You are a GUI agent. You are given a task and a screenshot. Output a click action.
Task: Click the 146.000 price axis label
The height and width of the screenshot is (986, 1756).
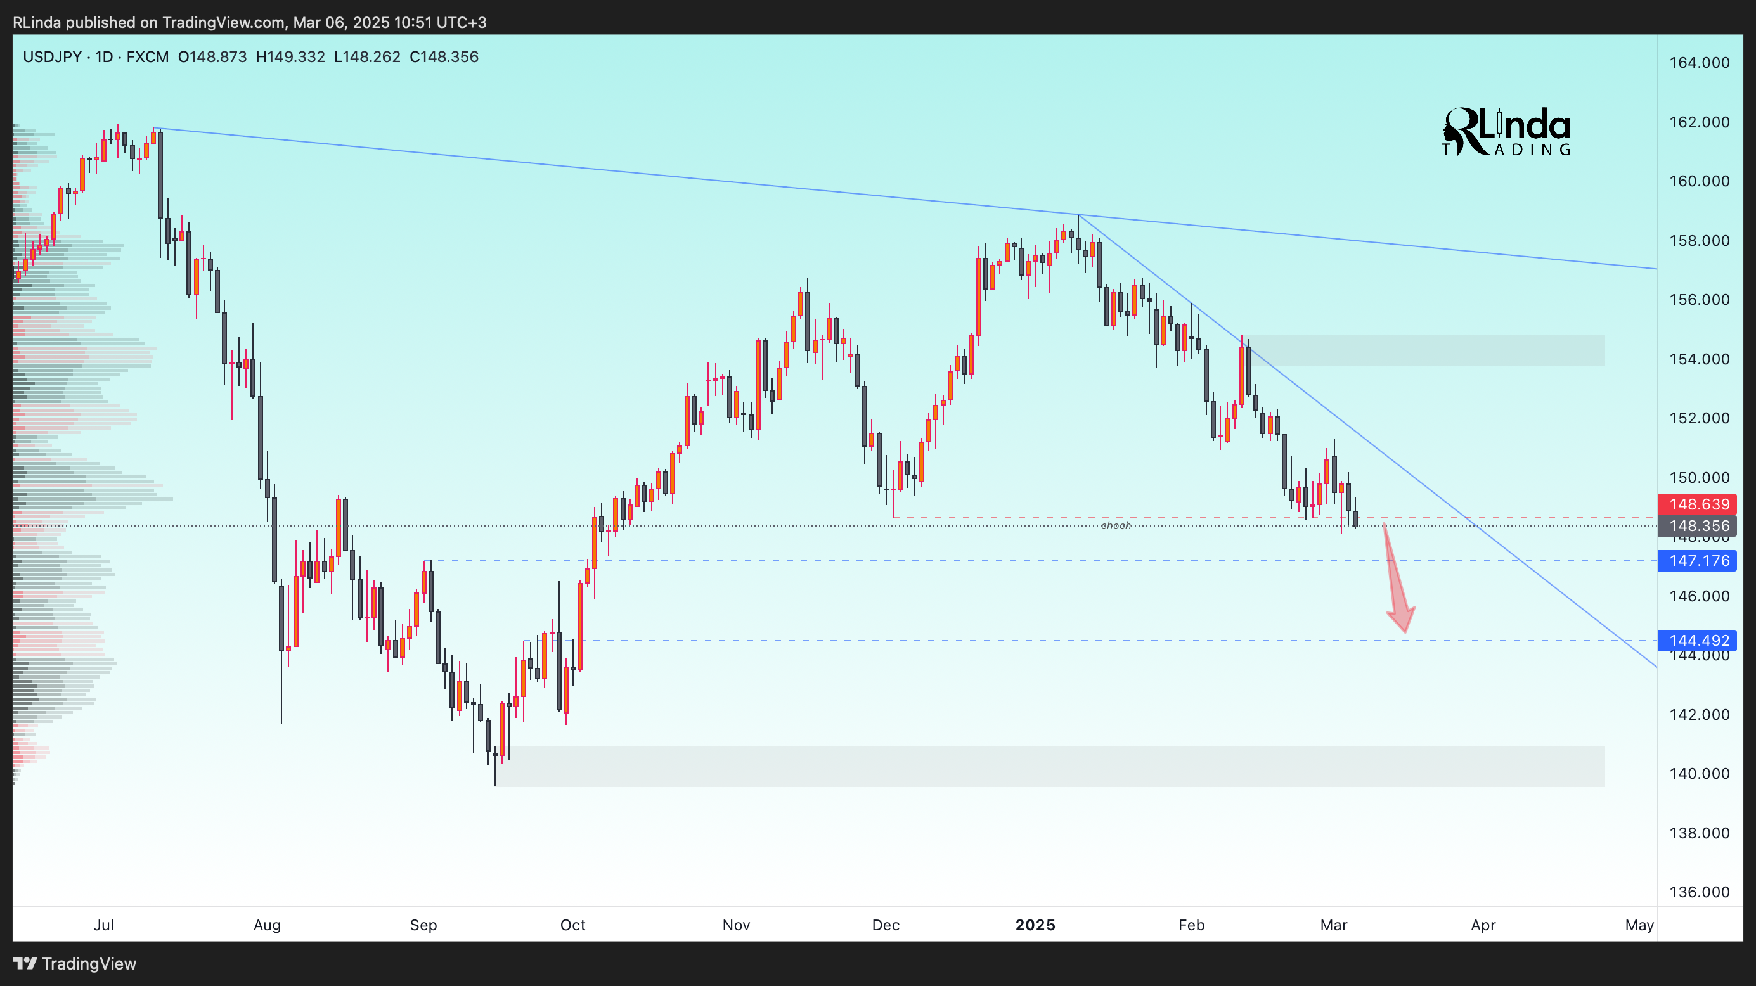click(x=1699, y=596)
